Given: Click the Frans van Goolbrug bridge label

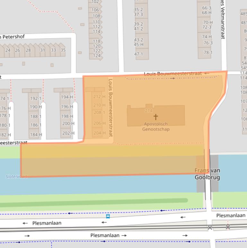Looking at the screenshot, I should point(207,174).
